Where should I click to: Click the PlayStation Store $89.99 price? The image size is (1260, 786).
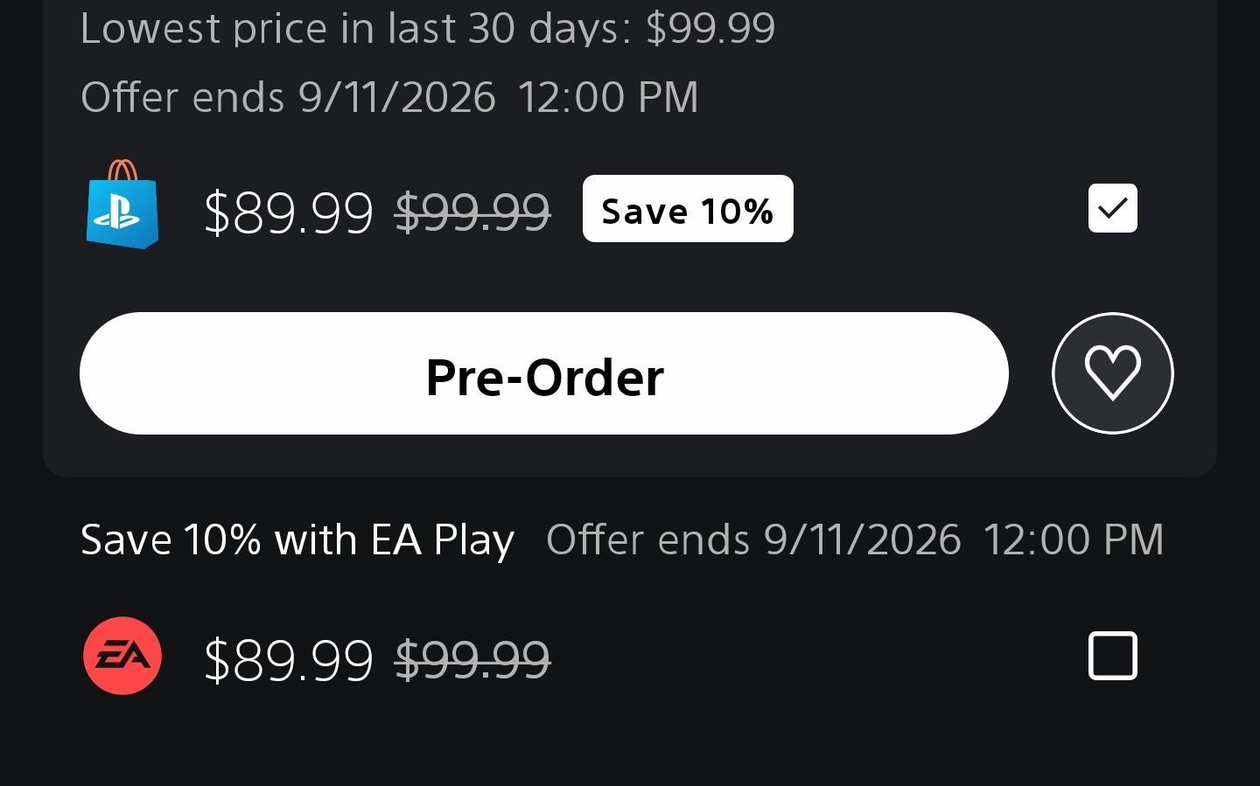tap(288, 212)
